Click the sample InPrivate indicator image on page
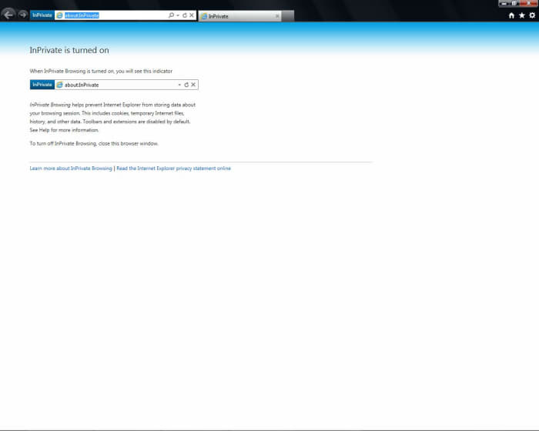The image size is (539, 431). [114, 85]
